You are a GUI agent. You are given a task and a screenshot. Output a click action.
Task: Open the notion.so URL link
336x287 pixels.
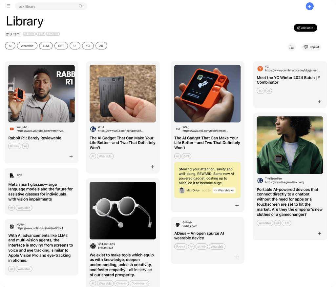(41, 228)
